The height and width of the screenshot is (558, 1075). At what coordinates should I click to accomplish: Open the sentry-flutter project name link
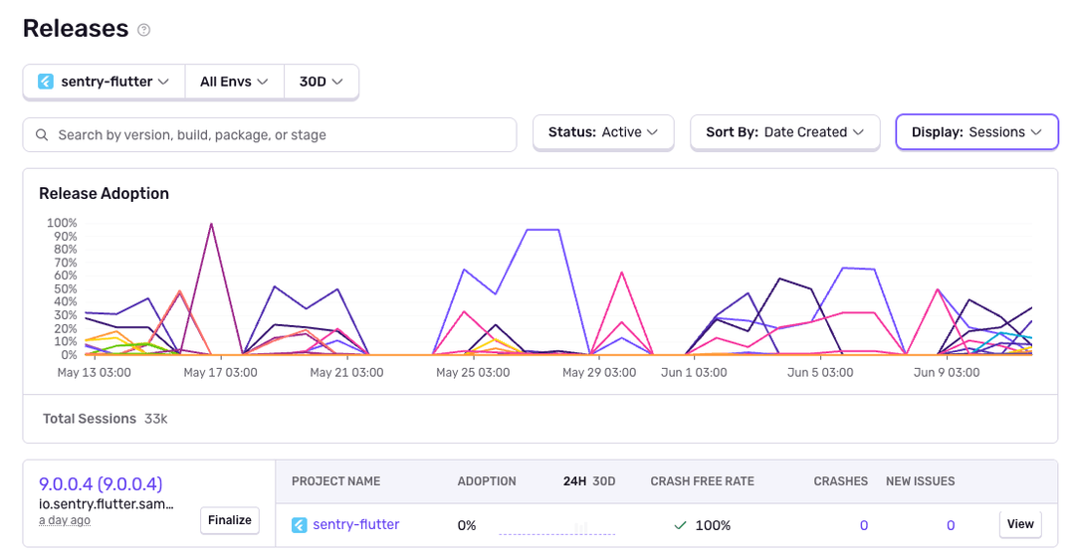click(x=355, y=525)
